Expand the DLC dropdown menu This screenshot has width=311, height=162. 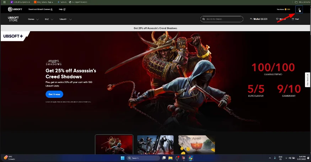coord(49,19)
